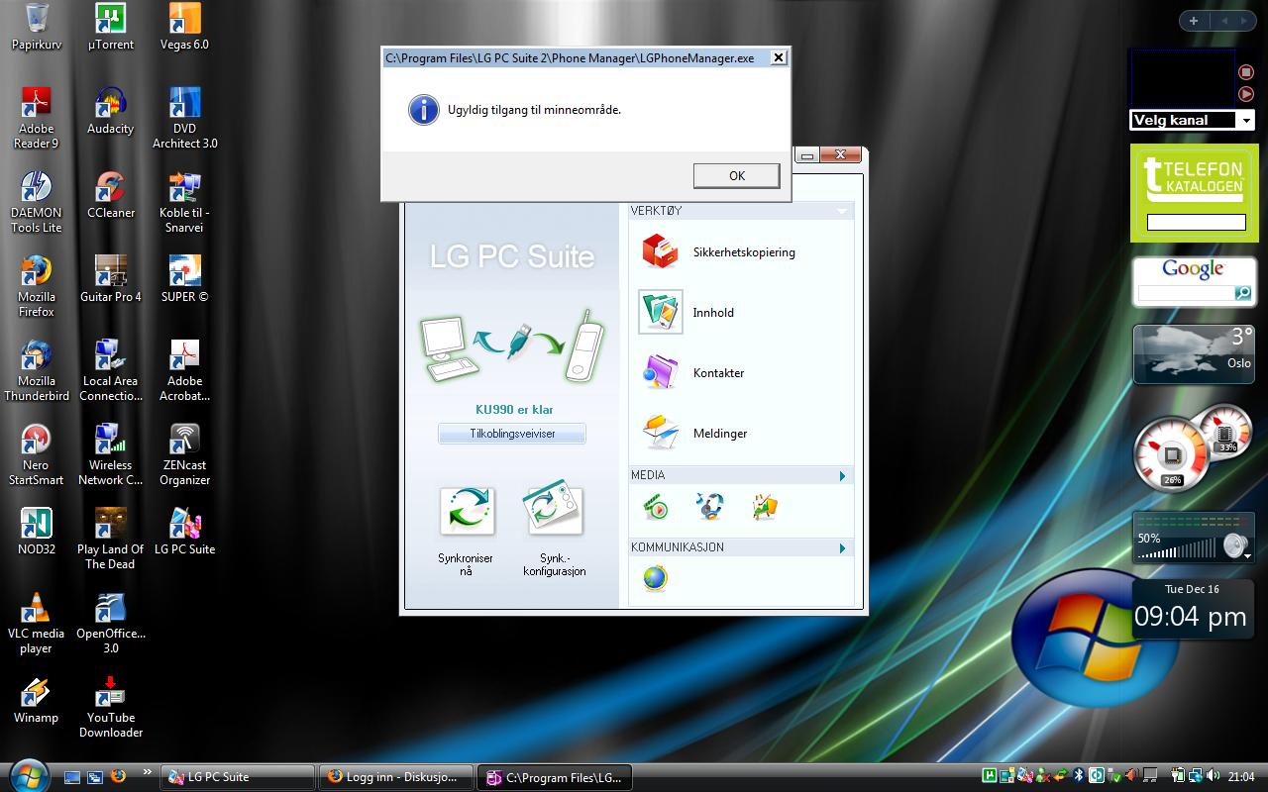Open the video player media icon

[656, 508]
